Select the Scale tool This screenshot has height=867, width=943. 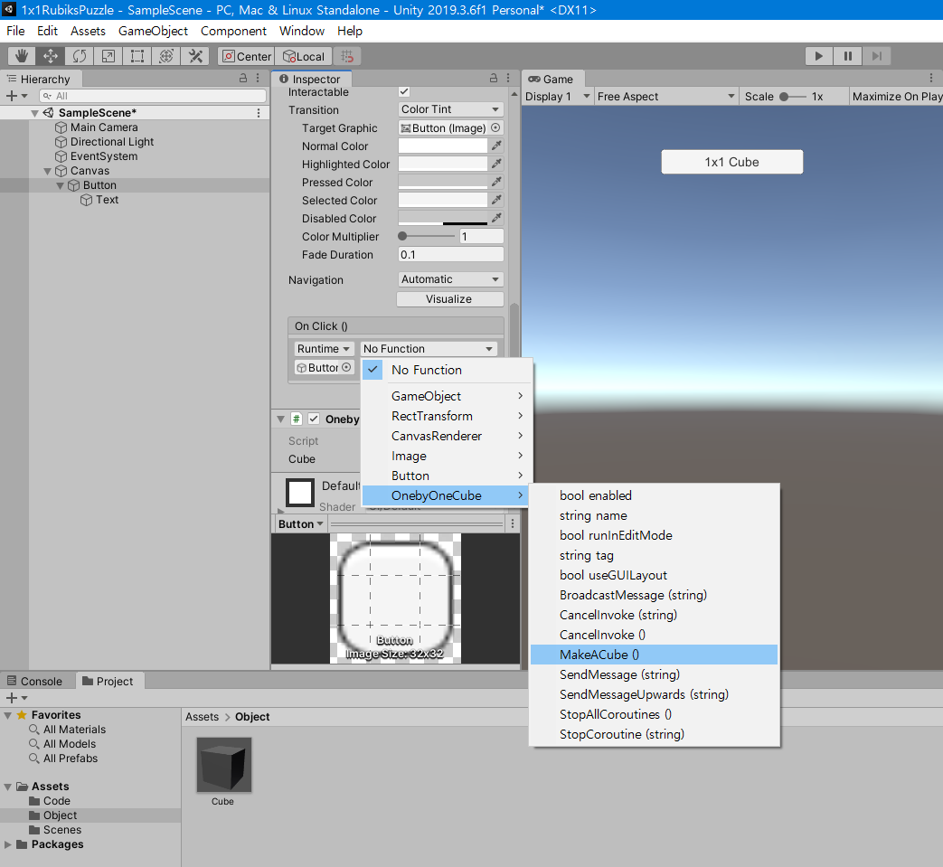pos(108,56)
